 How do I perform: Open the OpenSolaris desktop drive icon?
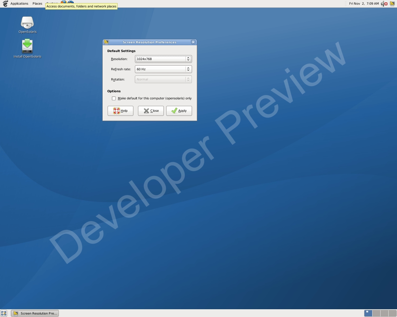coord(27,23)
